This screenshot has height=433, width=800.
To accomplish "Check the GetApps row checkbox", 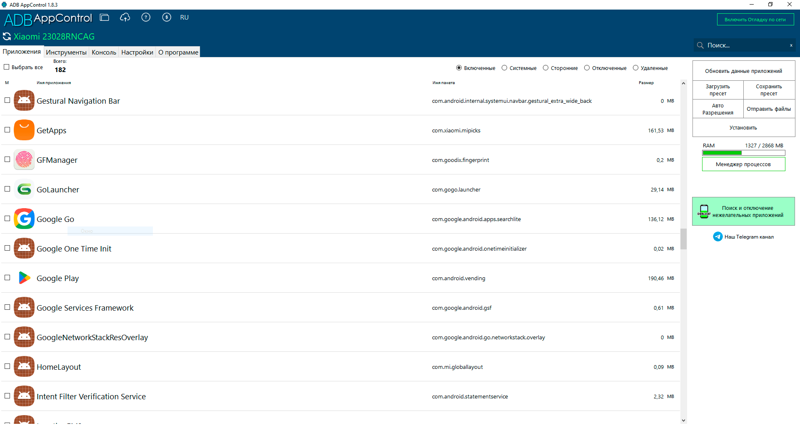I will click(x=7, y=129).
